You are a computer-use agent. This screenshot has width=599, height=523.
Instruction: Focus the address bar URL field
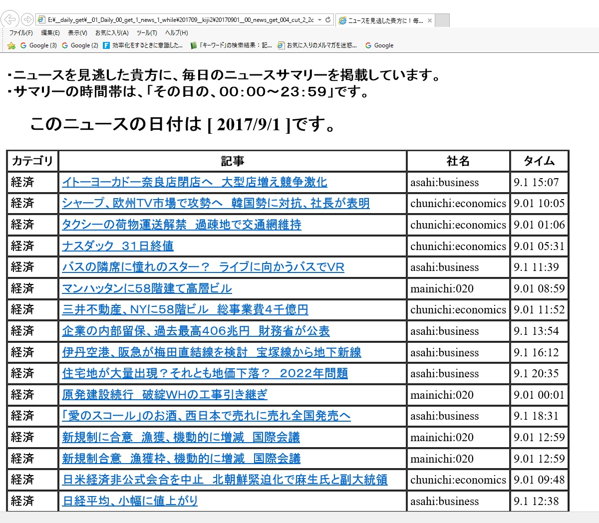pos(181,20)
